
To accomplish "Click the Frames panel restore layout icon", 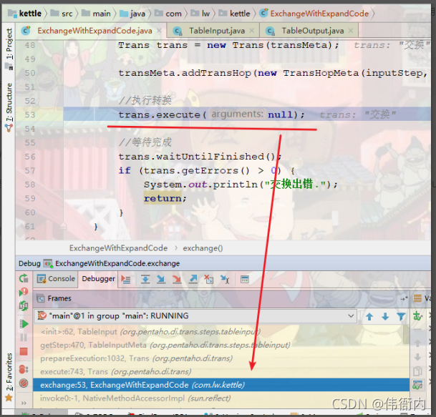I will [x=404, y=299].
